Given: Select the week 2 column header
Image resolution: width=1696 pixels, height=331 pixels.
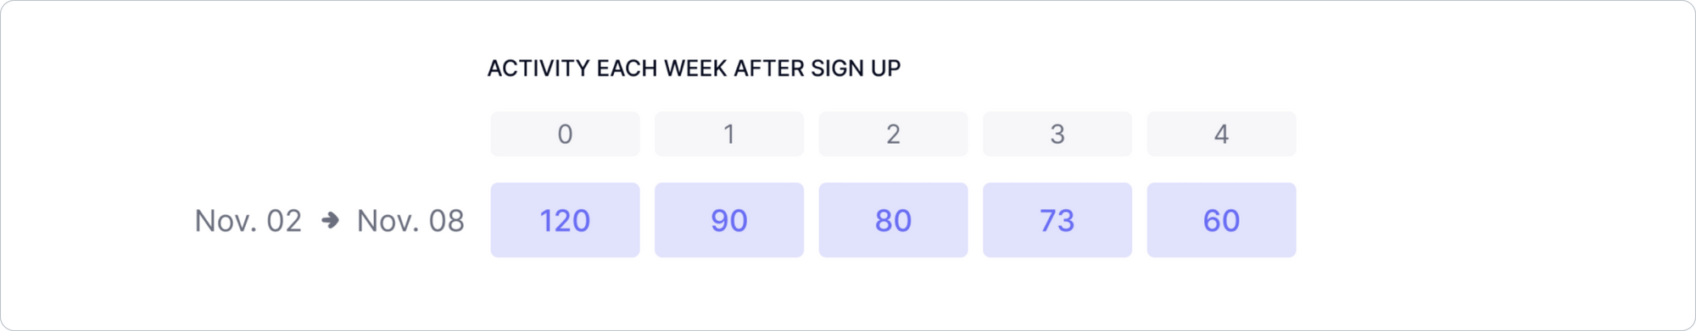Looking at the screenshot, I should coord(893,134).
